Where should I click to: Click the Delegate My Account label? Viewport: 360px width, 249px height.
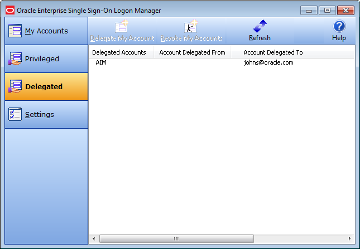point(122,38)
